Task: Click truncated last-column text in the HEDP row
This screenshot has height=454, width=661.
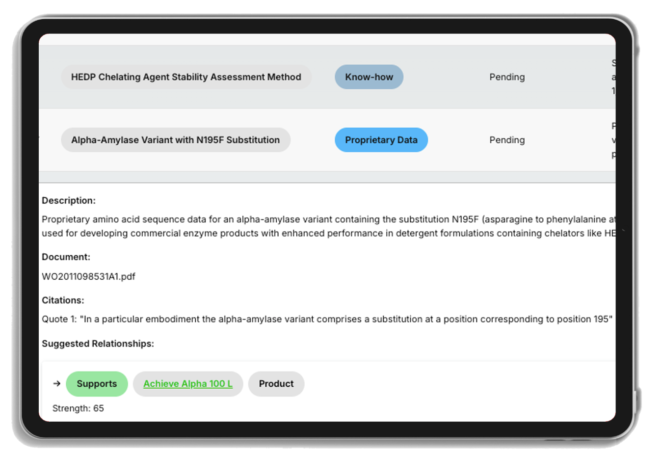Action: click(613, 77)
